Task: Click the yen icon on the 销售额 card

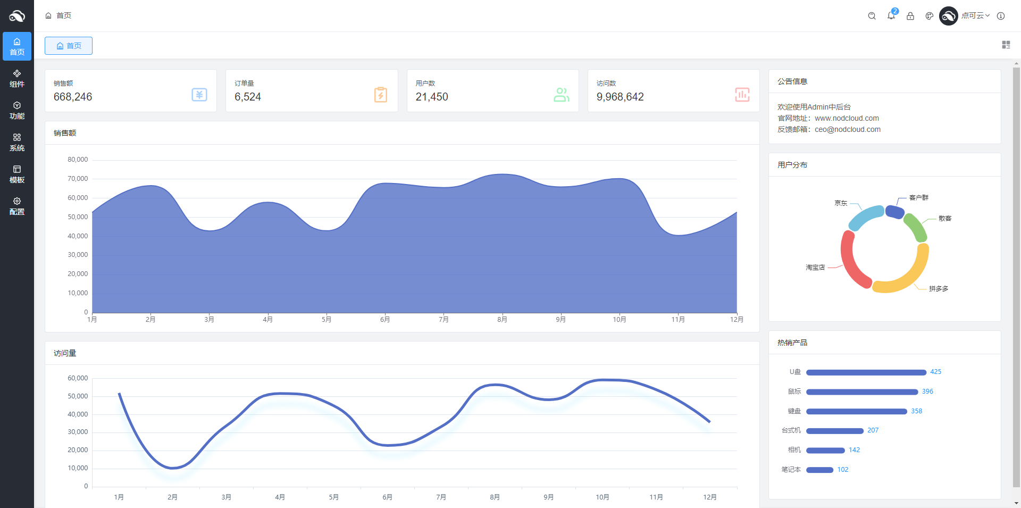Action: coord(199,95)
